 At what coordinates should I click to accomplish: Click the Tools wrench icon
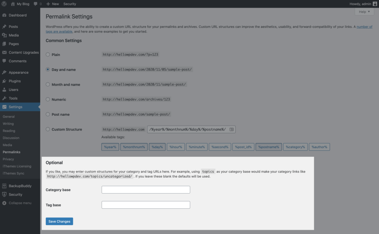4,98
